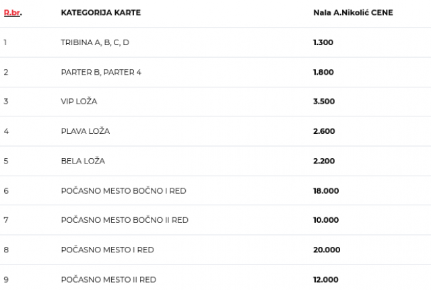This screenshot has width=431, height=290.
Task: Click the 1.300 price
Action: (323, 42)
